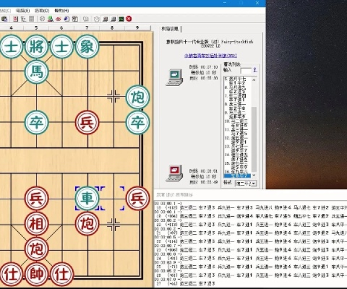Select the red 帥 general piece
Viewport: 347px width, 289px height.
click(x=36, y=274)
